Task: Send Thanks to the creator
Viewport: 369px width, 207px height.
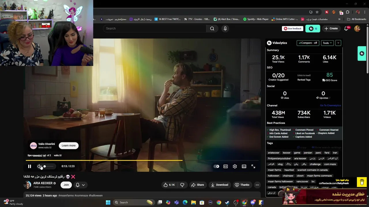Action: (242, 185)
